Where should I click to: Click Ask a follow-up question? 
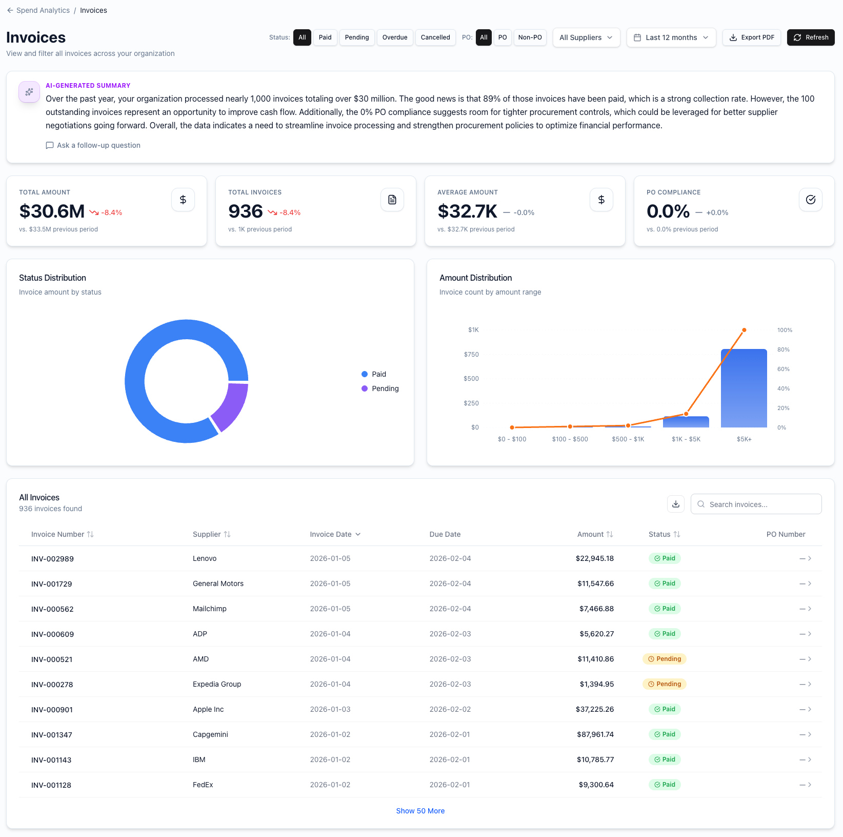(x=93, y=145)
